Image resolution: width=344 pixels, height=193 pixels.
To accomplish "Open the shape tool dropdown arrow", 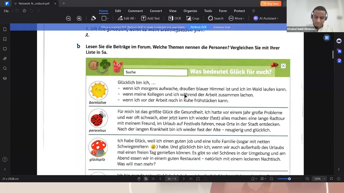I will click(108, 18).
